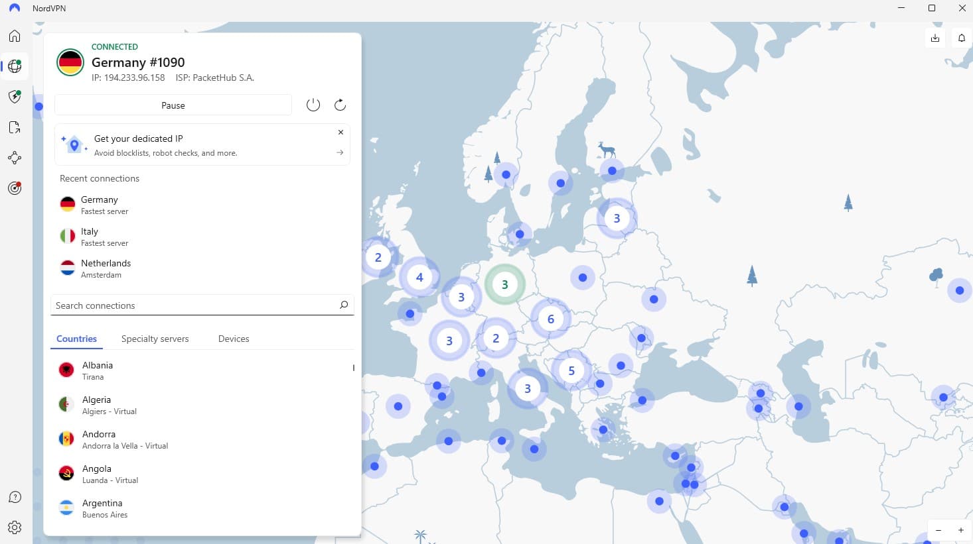Open the Home icon in sidebar
The image size is (973, 544).
(x=15, y=36)
